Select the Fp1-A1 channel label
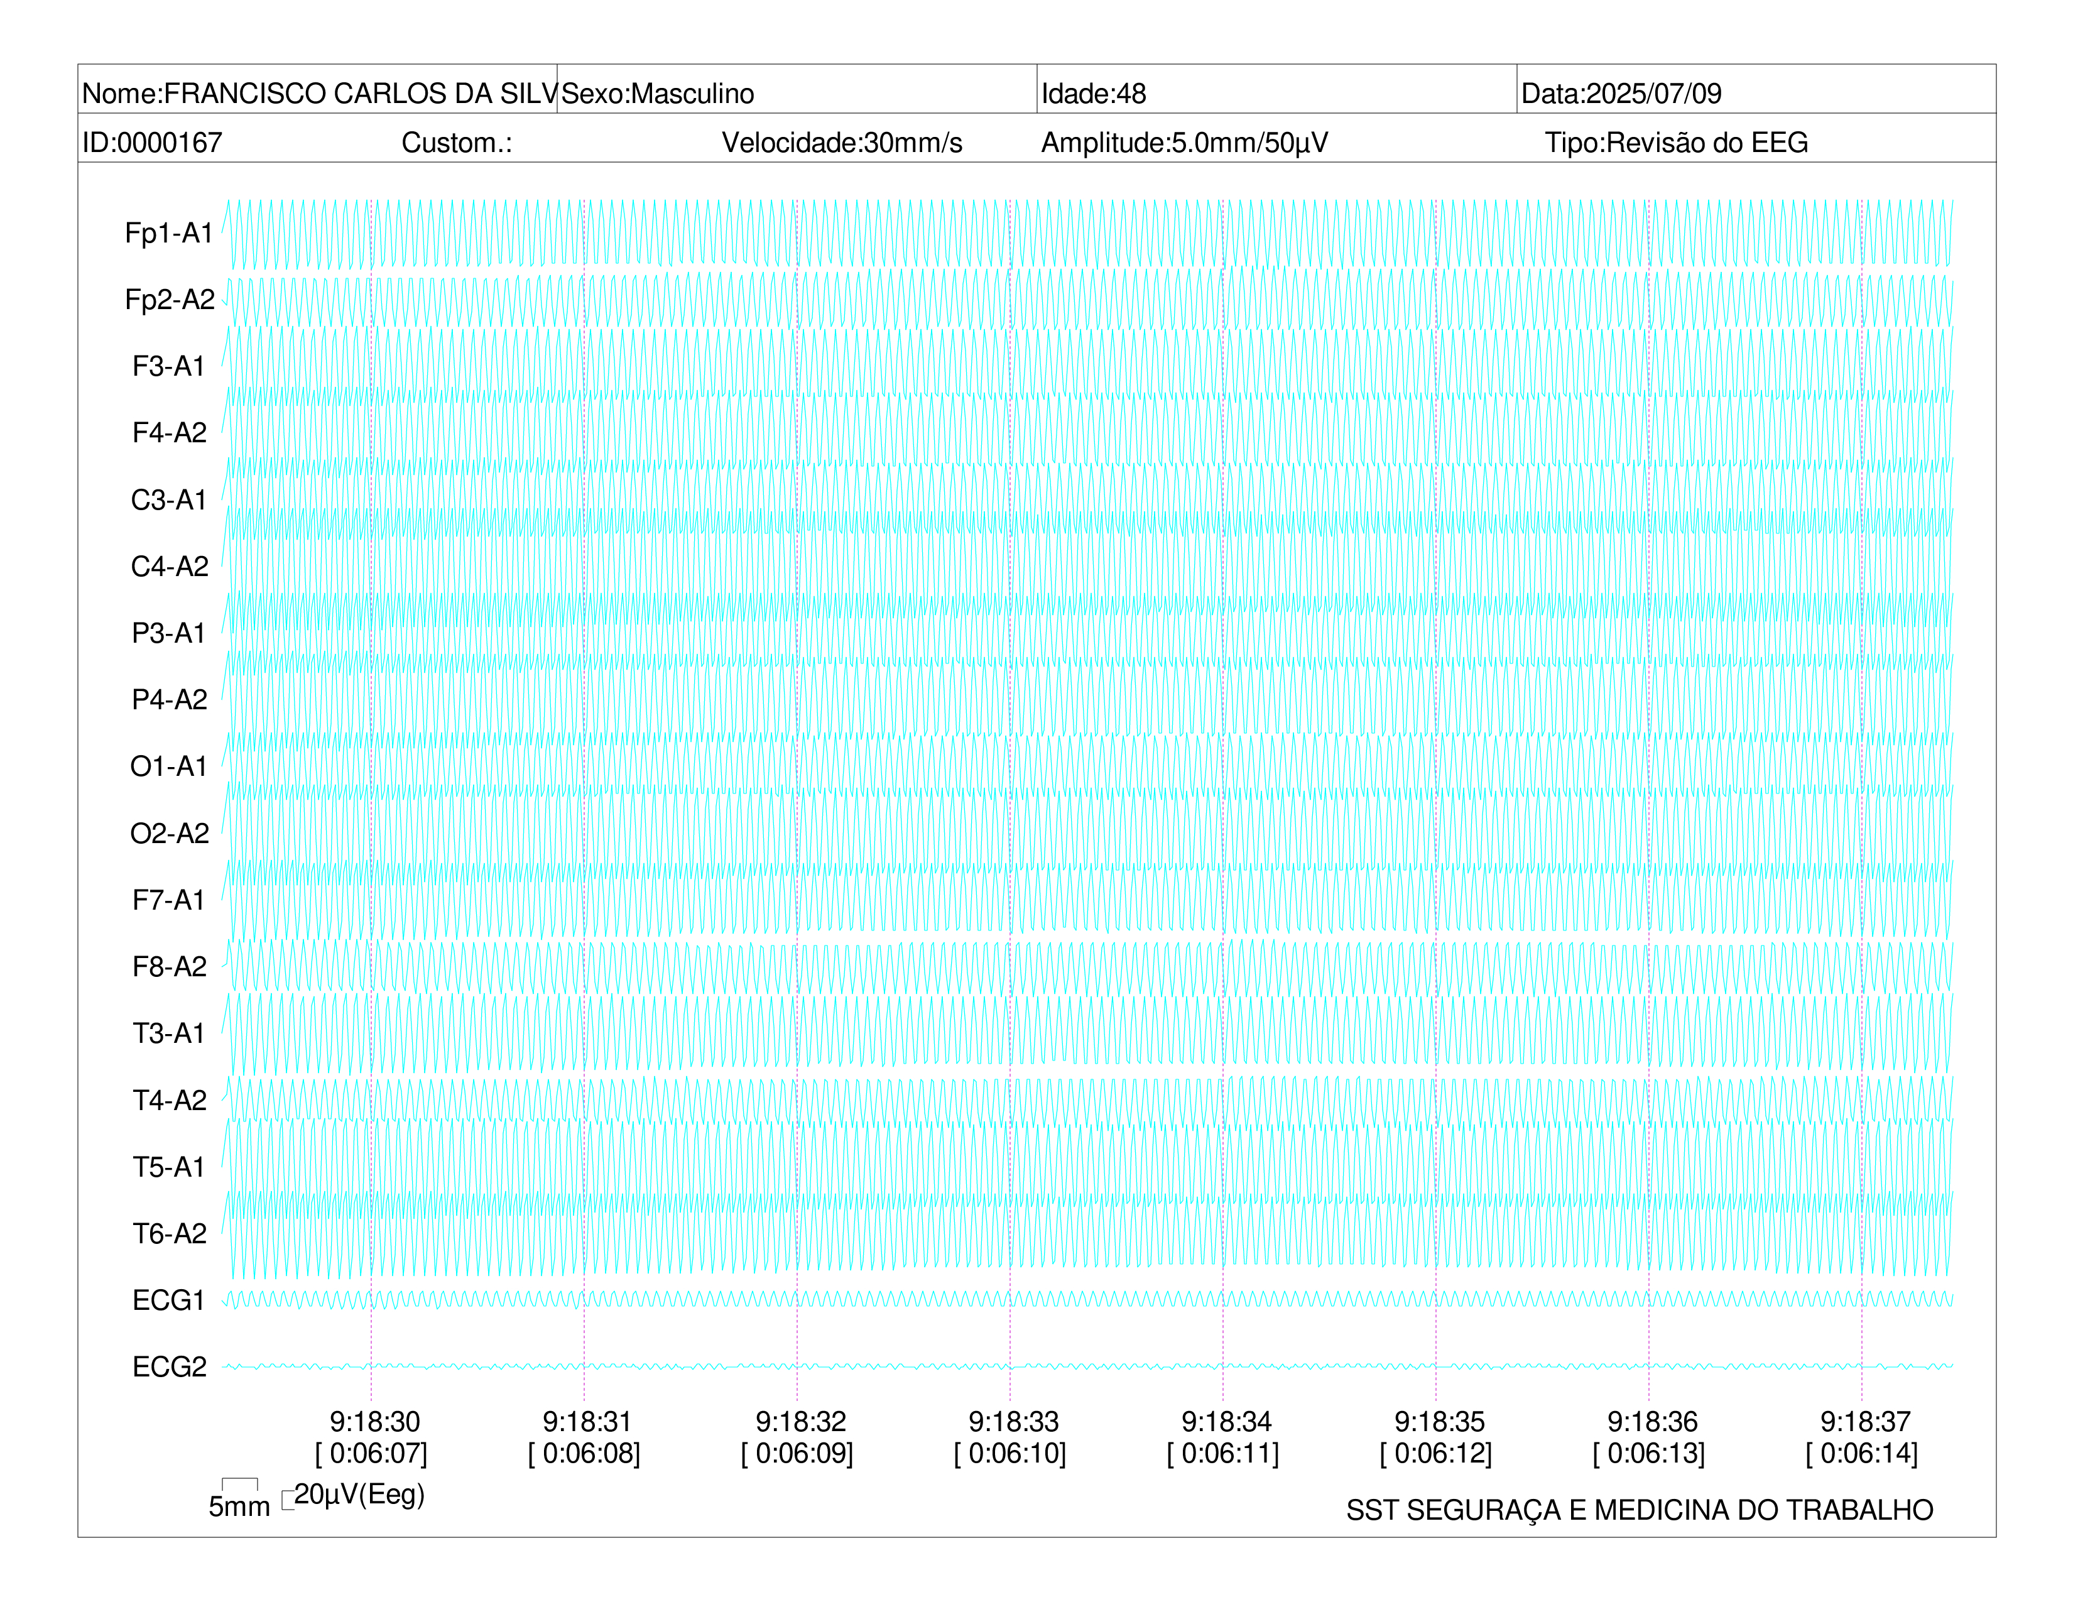The height and width of the screenshot is (1602, 2073). coord(169,232)
